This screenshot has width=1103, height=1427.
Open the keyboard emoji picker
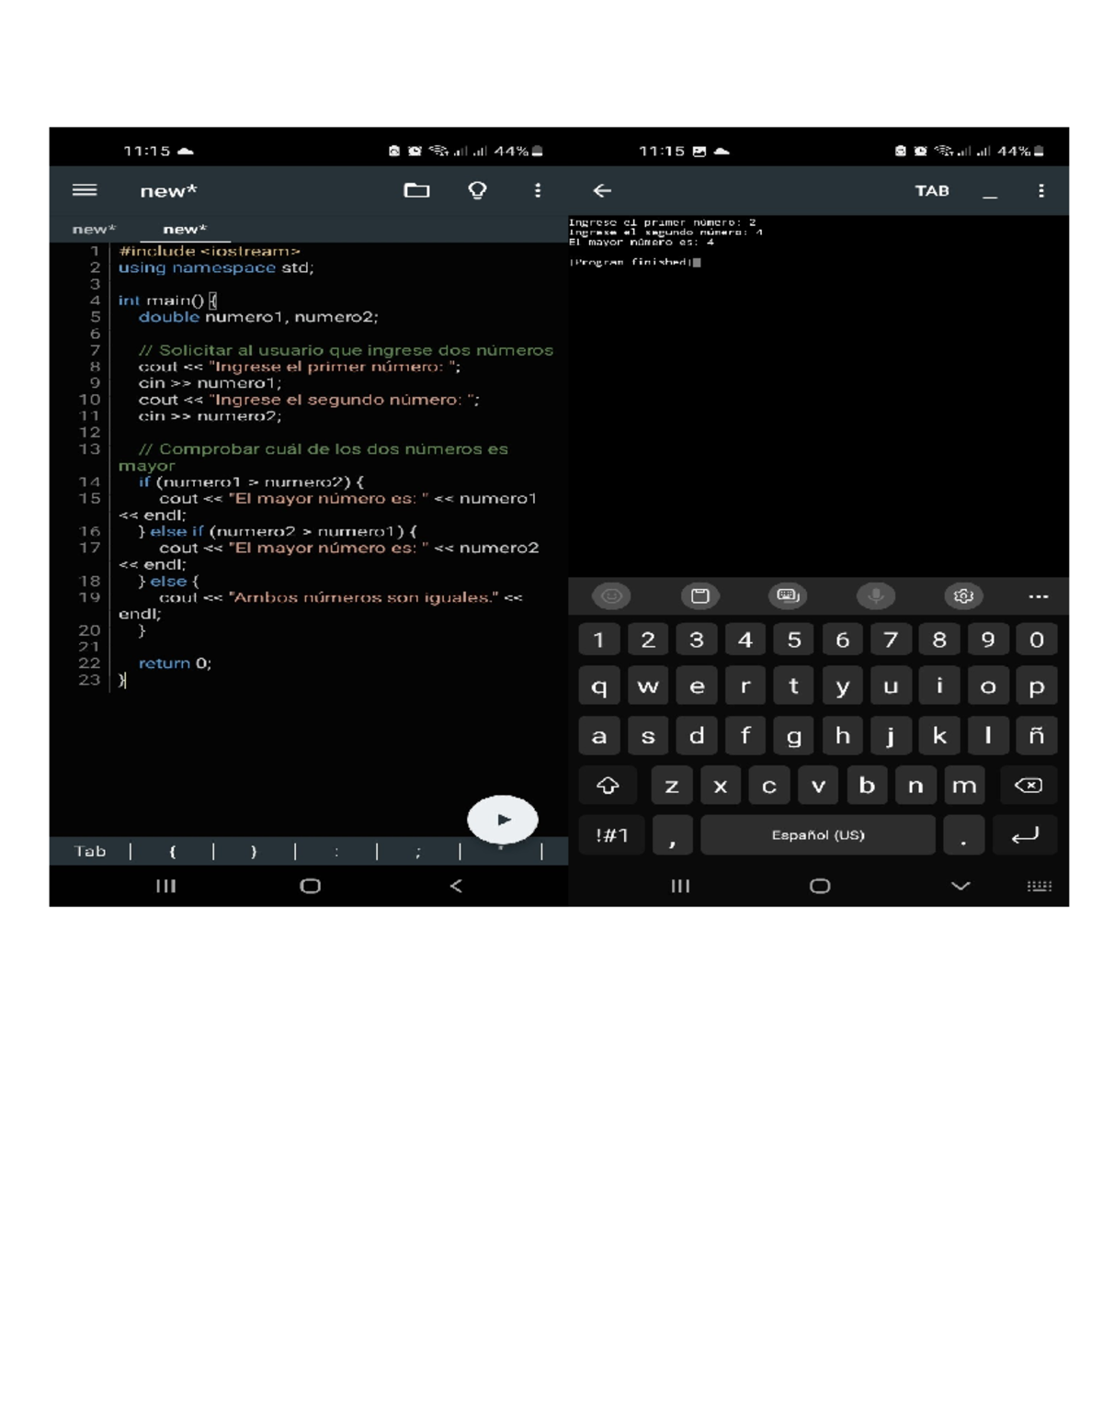click(611, 596)
